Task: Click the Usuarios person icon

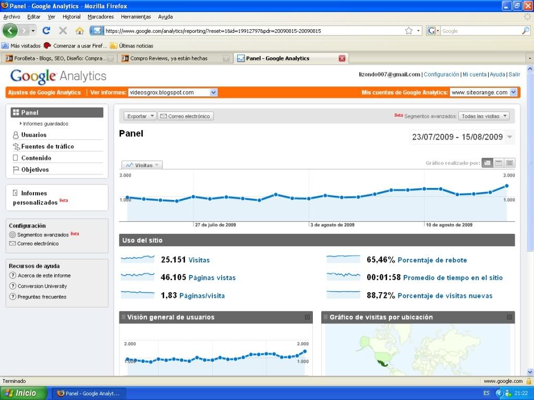Action: click(16, 135)
